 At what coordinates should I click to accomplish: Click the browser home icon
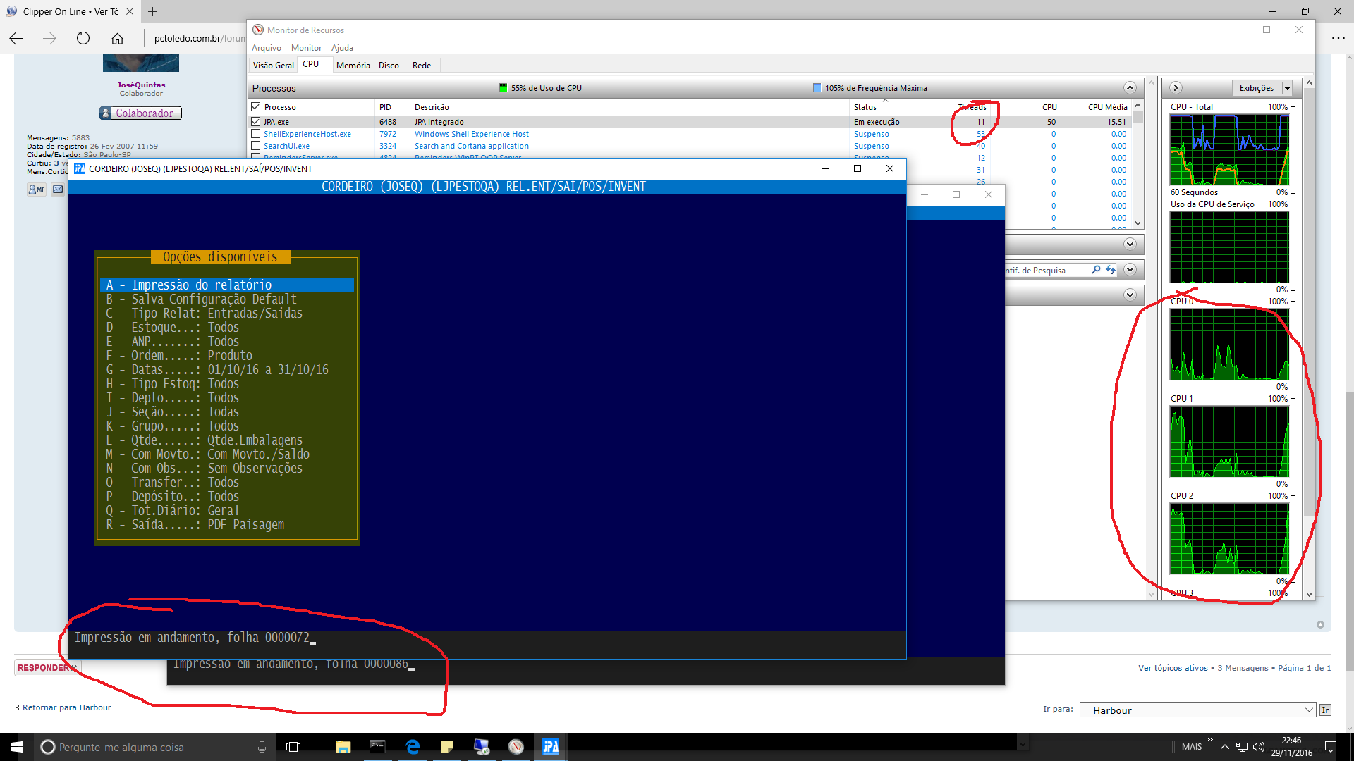point(117,38)
